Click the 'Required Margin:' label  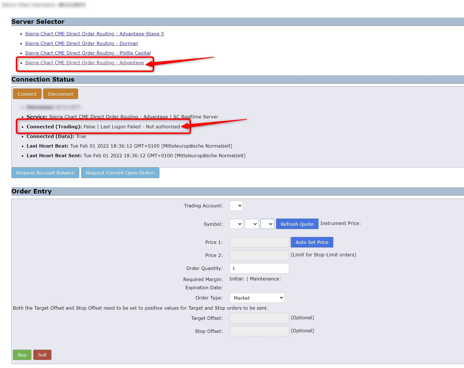(x=203, y=279)
